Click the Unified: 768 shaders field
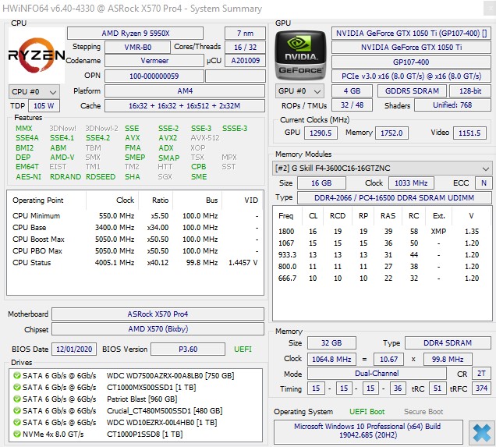Viewport: 496px width, 447px height. pyautogui.click(x=452, y=105)
